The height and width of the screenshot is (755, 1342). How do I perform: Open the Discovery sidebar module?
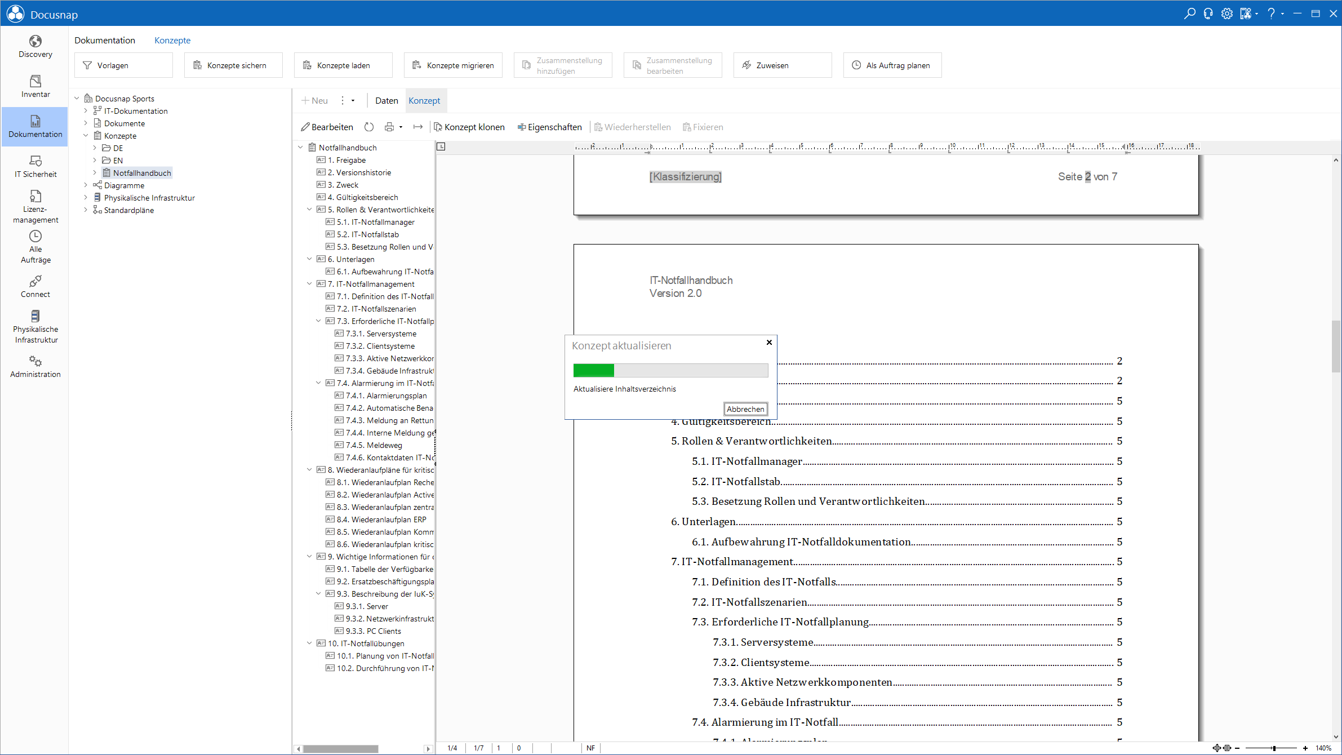[35, 46]
